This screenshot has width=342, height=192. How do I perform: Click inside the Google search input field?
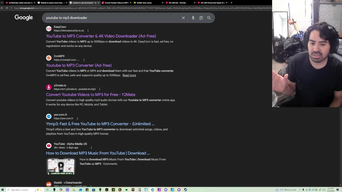pos(112,18)
